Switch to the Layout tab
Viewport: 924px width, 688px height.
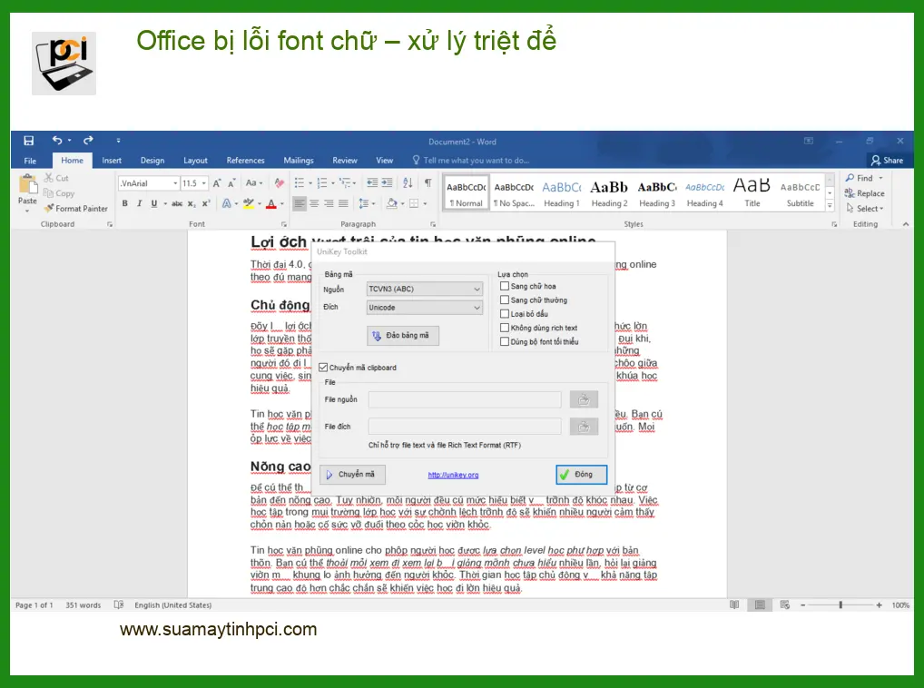coord(195,161)
